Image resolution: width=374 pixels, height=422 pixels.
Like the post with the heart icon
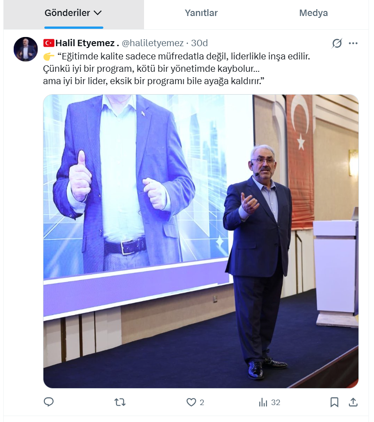191,402
